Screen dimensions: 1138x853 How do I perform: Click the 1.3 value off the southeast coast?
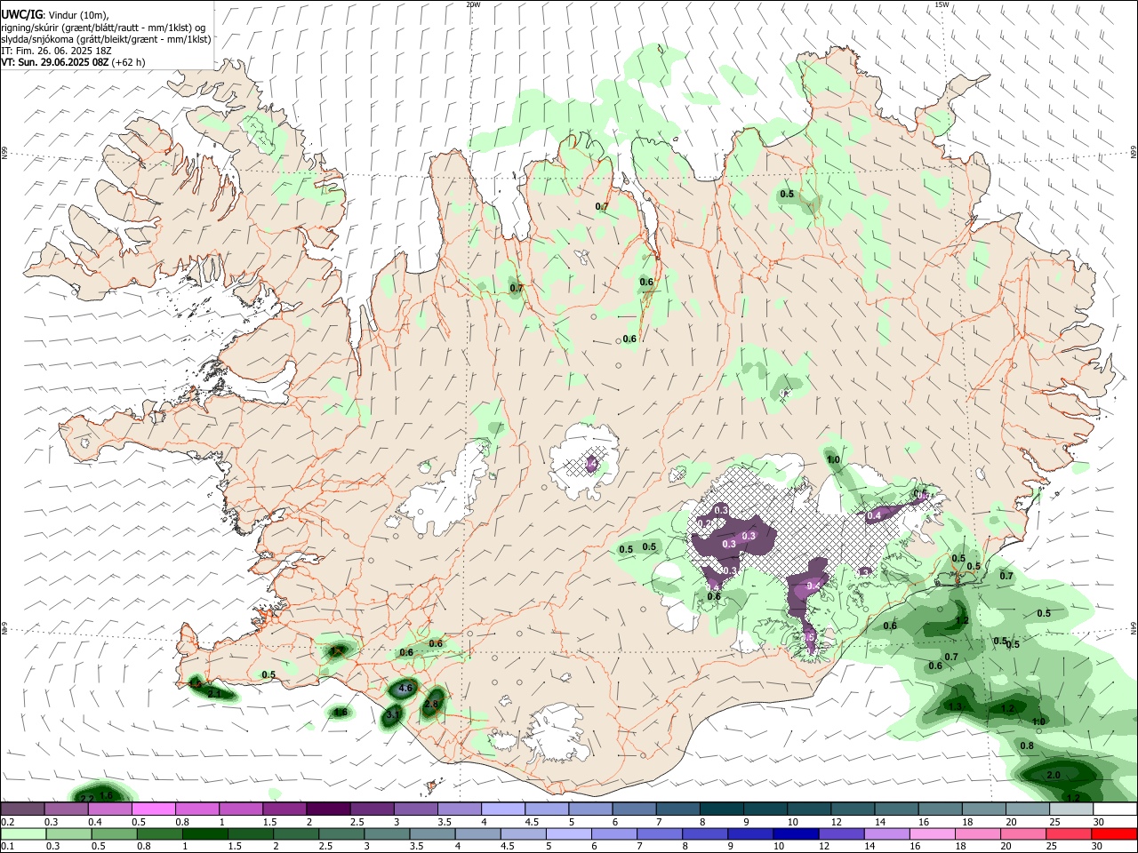[956, 706]
